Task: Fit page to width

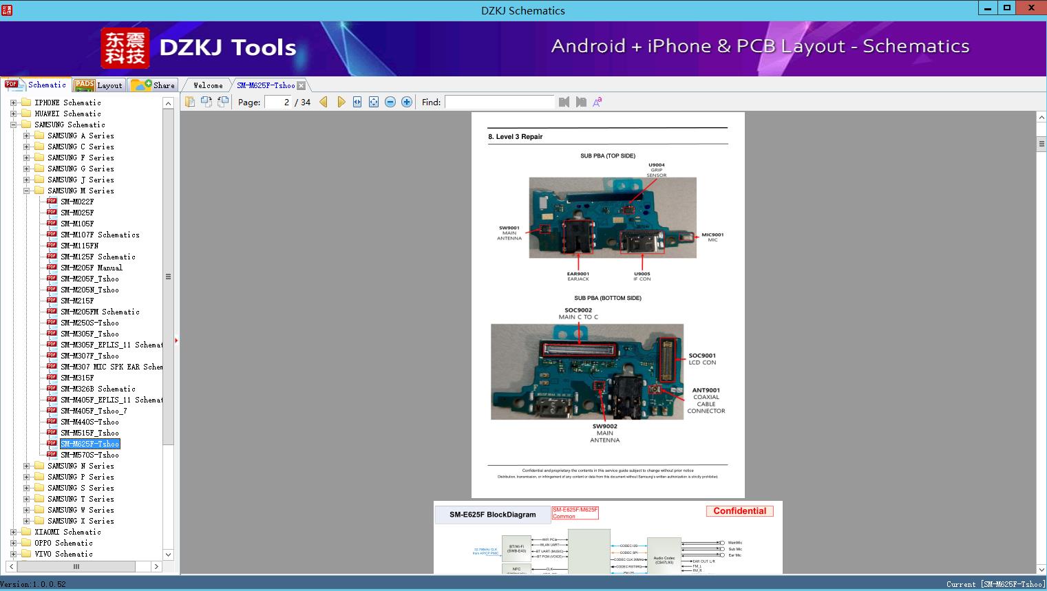Action: pos(357,102)
